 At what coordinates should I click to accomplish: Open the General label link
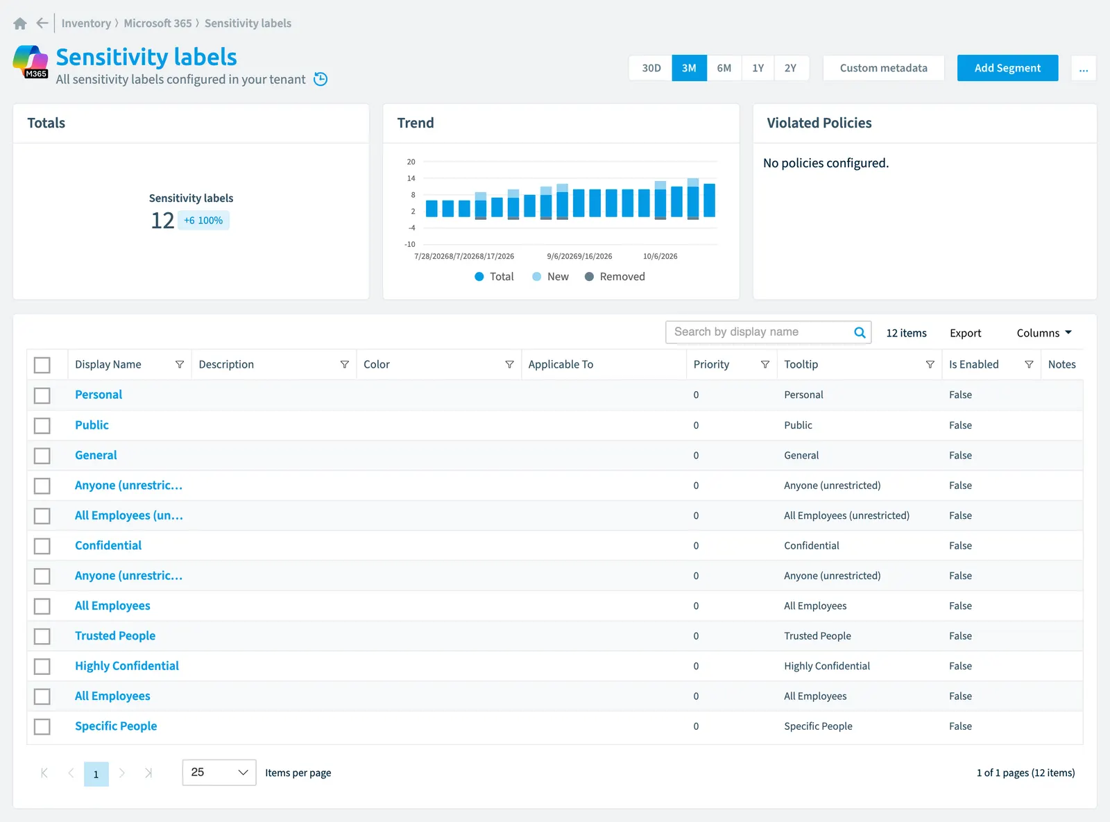point(96,455)
